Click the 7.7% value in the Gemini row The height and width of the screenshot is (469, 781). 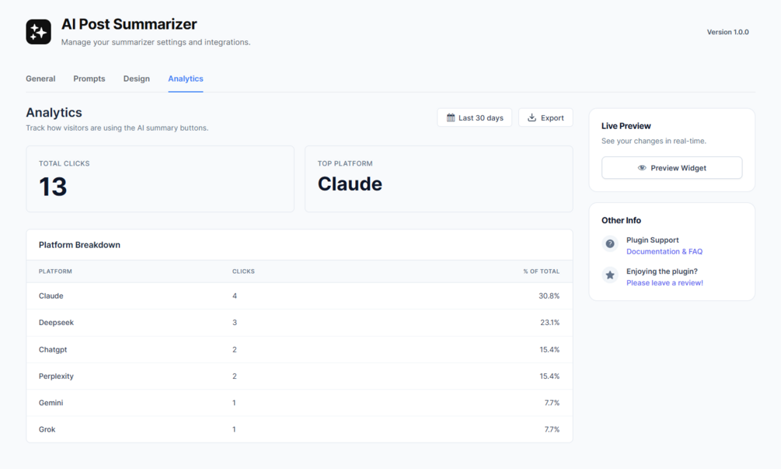(552, 403)
